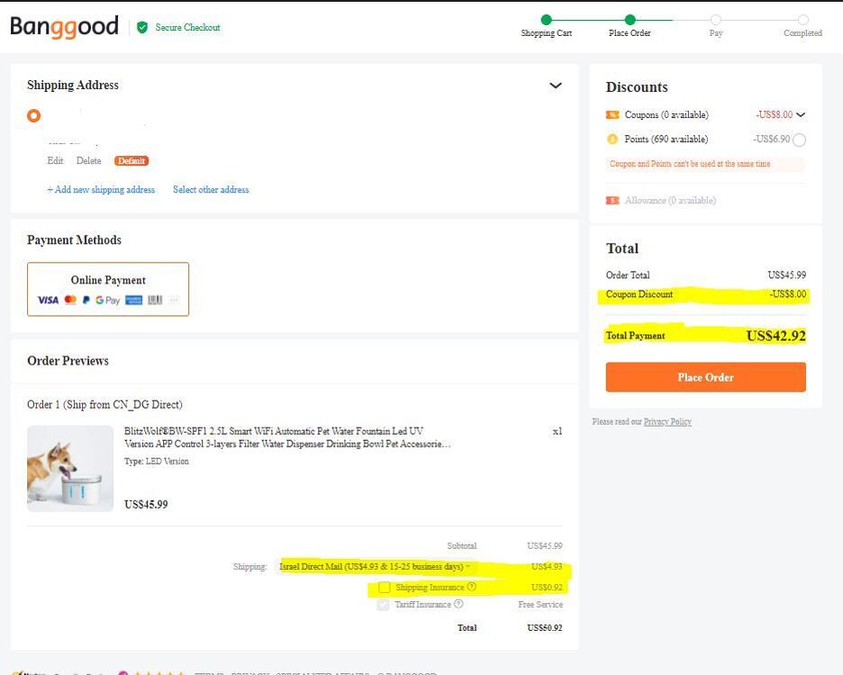This screenshot has height=675, width=843.
Task: Go to Shopping Cart step
Action: tap(546, 26)
